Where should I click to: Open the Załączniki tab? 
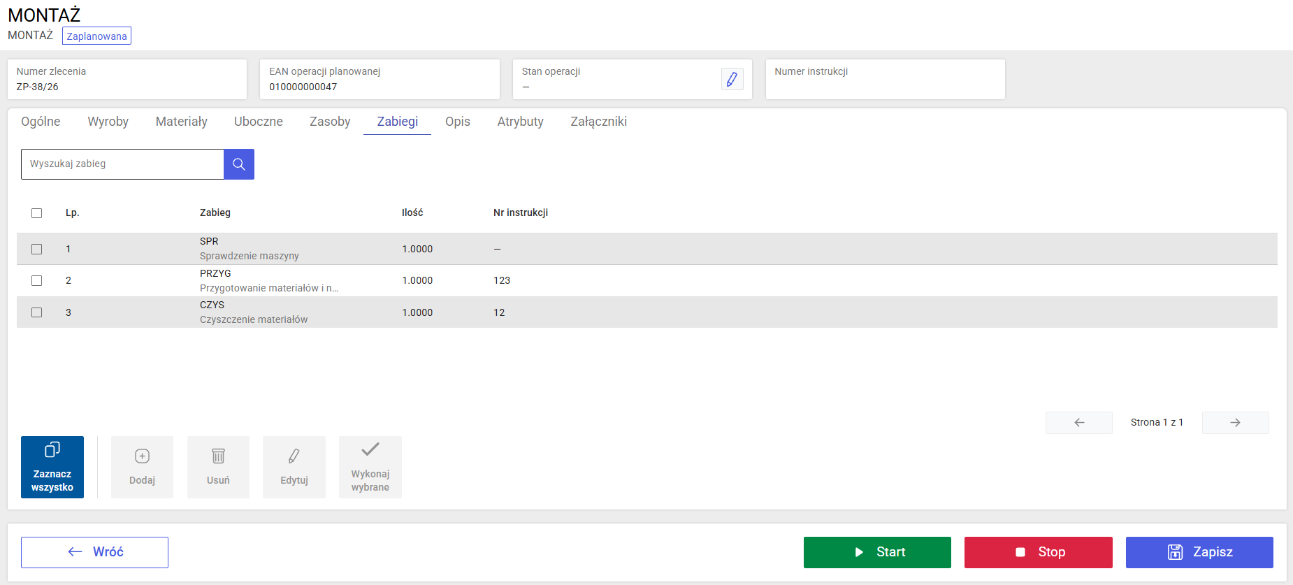598,122
